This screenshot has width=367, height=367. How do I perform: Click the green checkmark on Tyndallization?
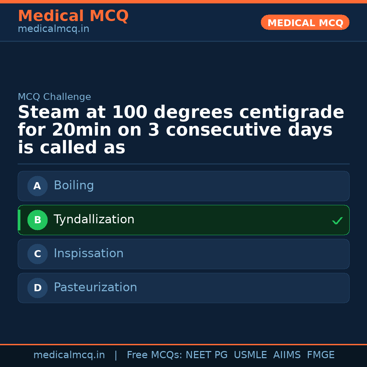click(x=337, y=221)
